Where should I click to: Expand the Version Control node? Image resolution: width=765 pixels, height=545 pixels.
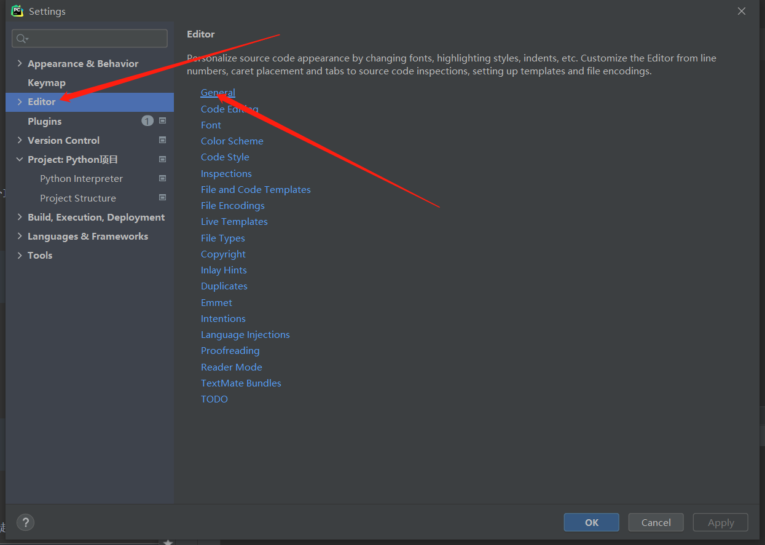[20, 140]
